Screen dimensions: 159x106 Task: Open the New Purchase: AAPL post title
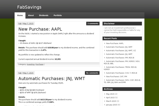tap(40, 29)
